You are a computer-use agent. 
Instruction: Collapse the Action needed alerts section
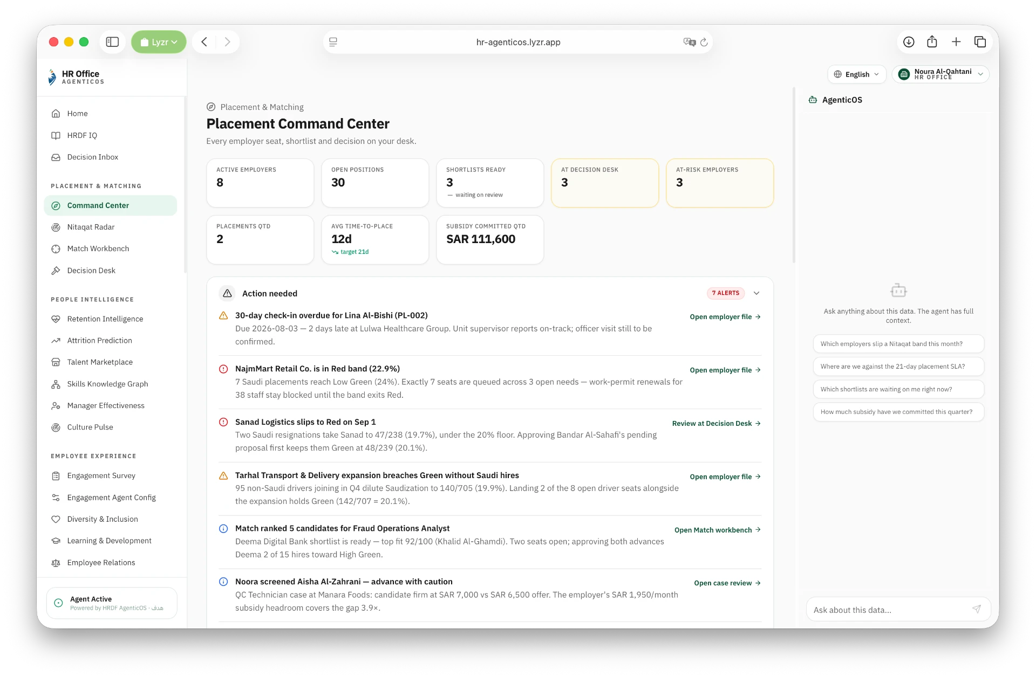(x=756, y=293)
